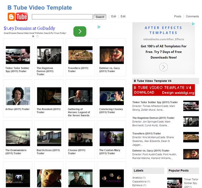Open the $1.49 Domains at GoDaddy ad link
Viewport: 202px width, 188px height.
click(x=29, y=28)
